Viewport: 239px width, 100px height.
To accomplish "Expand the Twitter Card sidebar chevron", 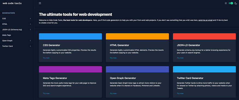I will tap(30, 46).
